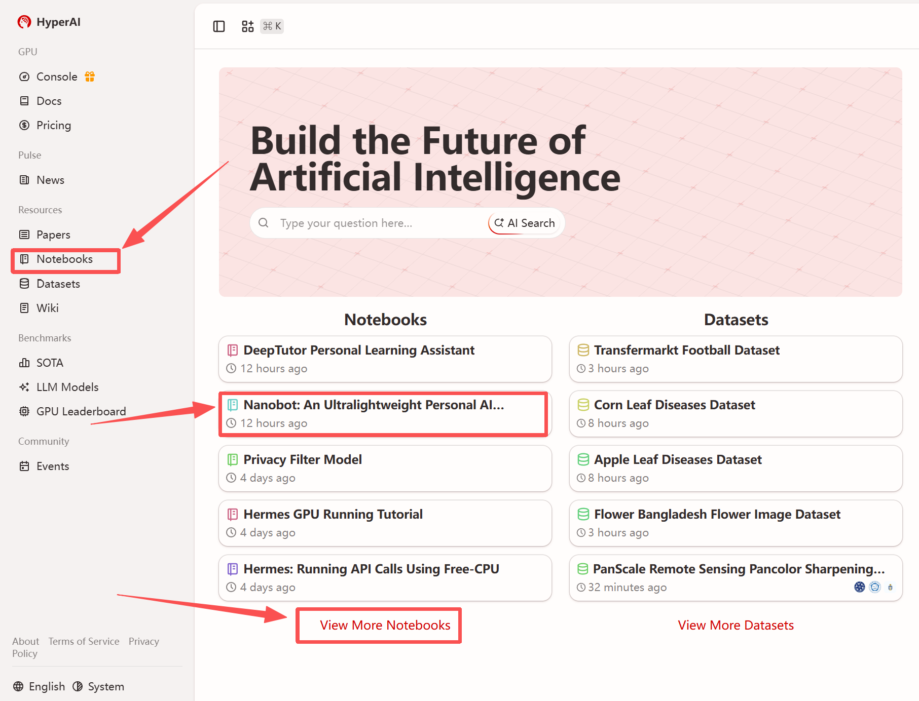Toggle the System theme switcher
The image size is (919, 701).
(x=99, y=686)
